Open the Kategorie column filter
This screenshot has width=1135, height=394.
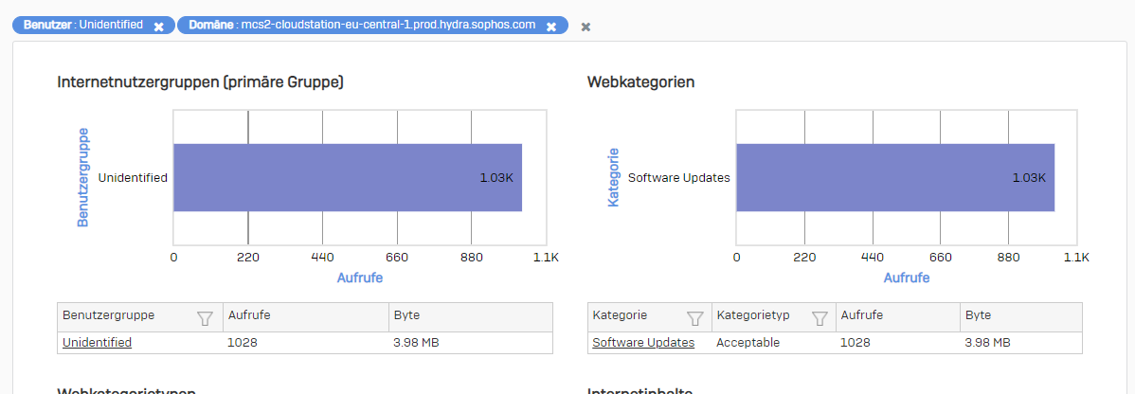tap(694, 317)
